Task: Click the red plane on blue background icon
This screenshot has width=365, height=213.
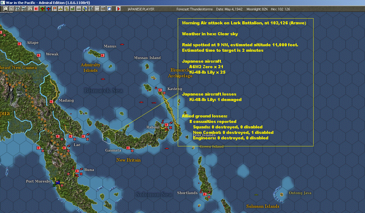Action: [x=48, y=9]
